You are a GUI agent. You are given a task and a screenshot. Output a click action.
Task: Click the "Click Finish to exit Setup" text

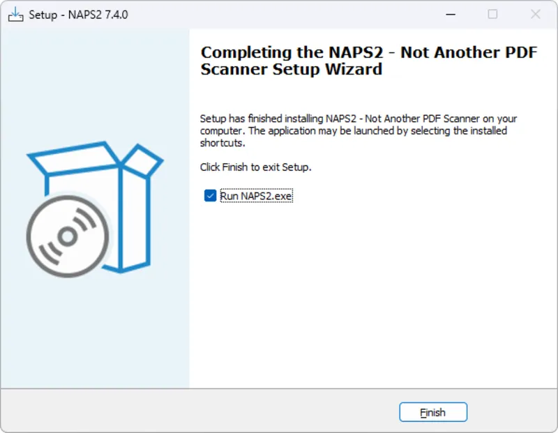[255, 167]
